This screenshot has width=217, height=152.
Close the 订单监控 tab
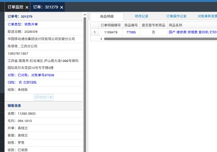point(27,7)
